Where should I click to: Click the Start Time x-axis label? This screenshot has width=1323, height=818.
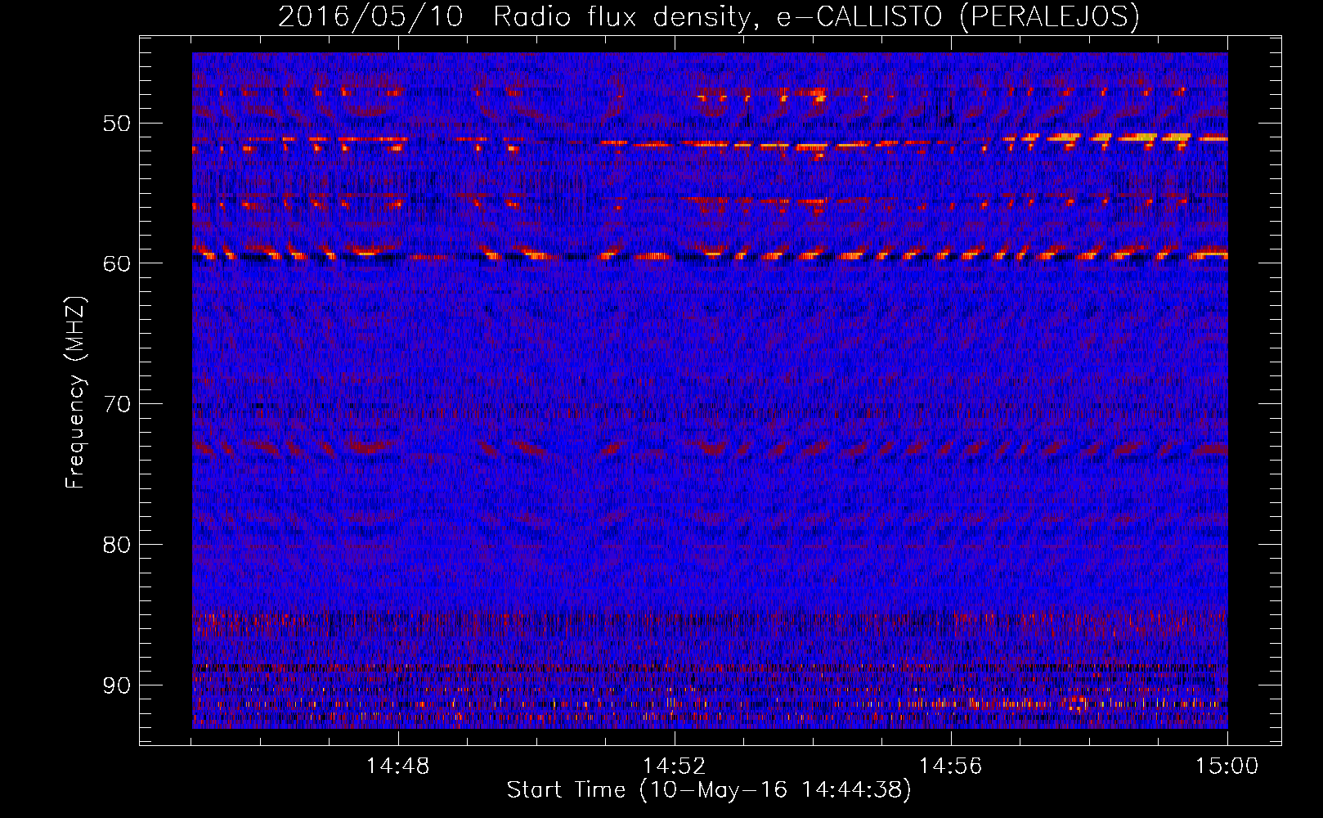[x=708, y=790]
